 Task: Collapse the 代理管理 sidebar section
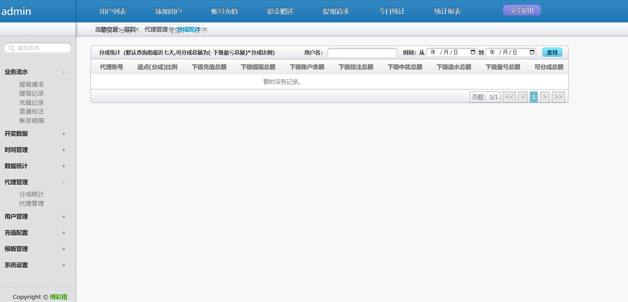(x=64, y=182)
